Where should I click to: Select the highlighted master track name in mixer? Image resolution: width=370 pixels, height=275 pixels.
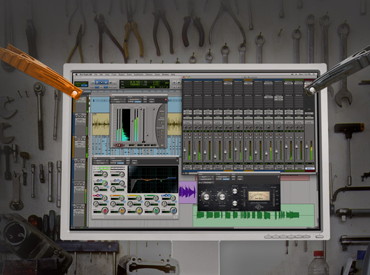tap(310, 168)
